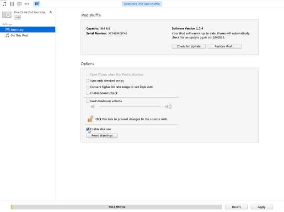Viewport: 284px width, 212px height.
Task: Select the iPod device button in toolbar
Action: [37, 4]
